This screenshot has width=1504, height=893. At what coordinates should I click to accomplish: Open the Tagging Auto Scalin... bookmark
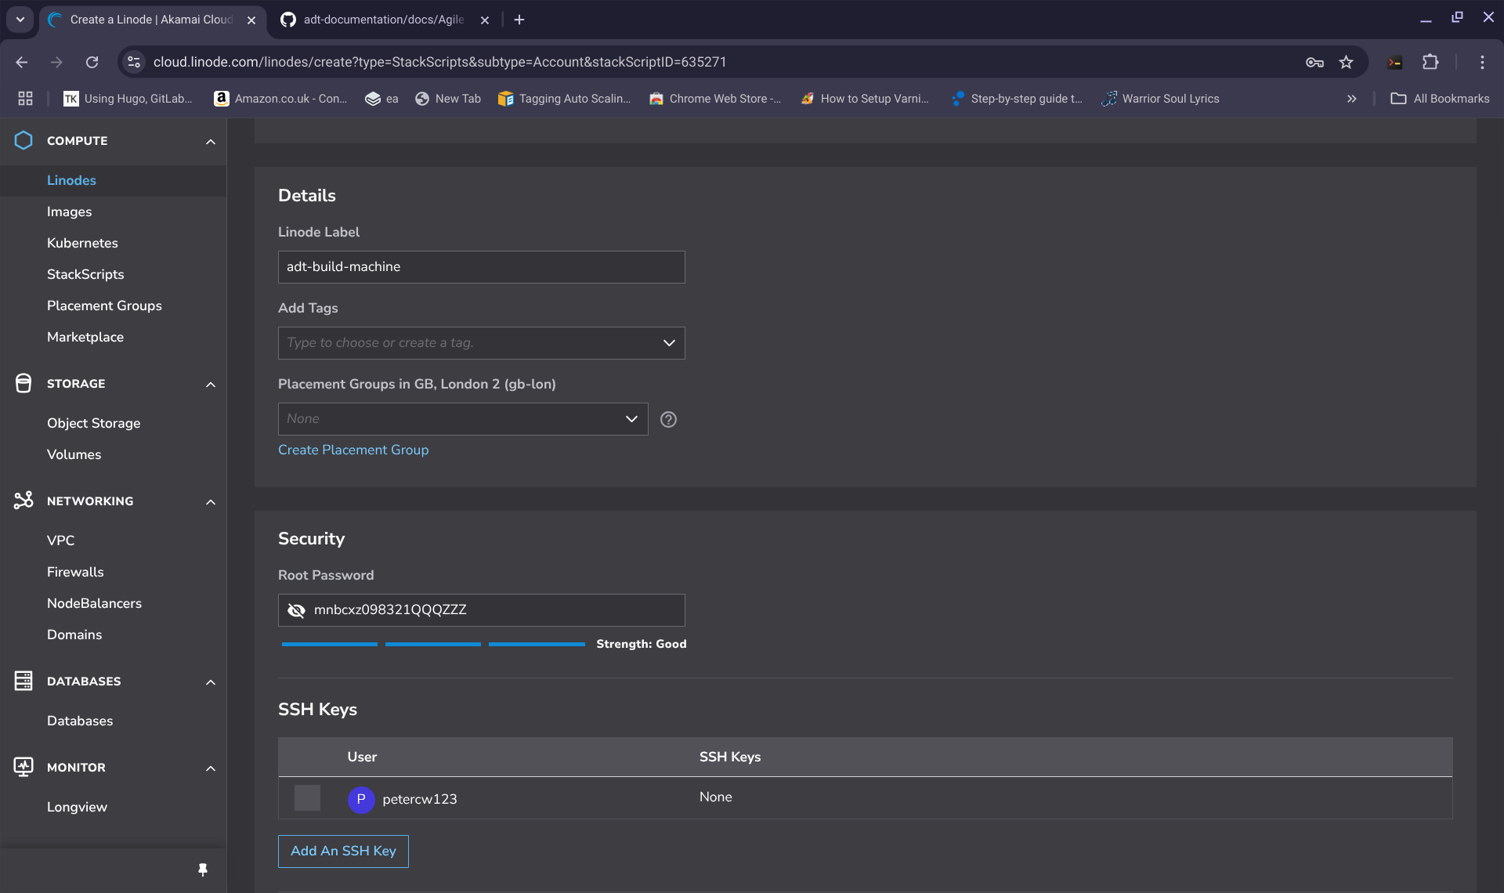(x=564, y=98)
